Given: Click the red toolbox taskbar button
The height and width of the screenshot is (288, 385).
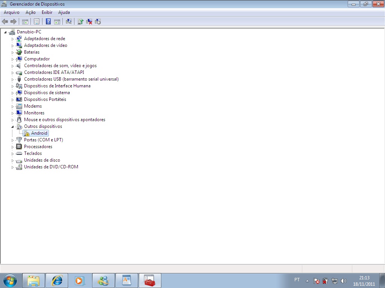Looking at the screenshot, I should tap(150, 280).
